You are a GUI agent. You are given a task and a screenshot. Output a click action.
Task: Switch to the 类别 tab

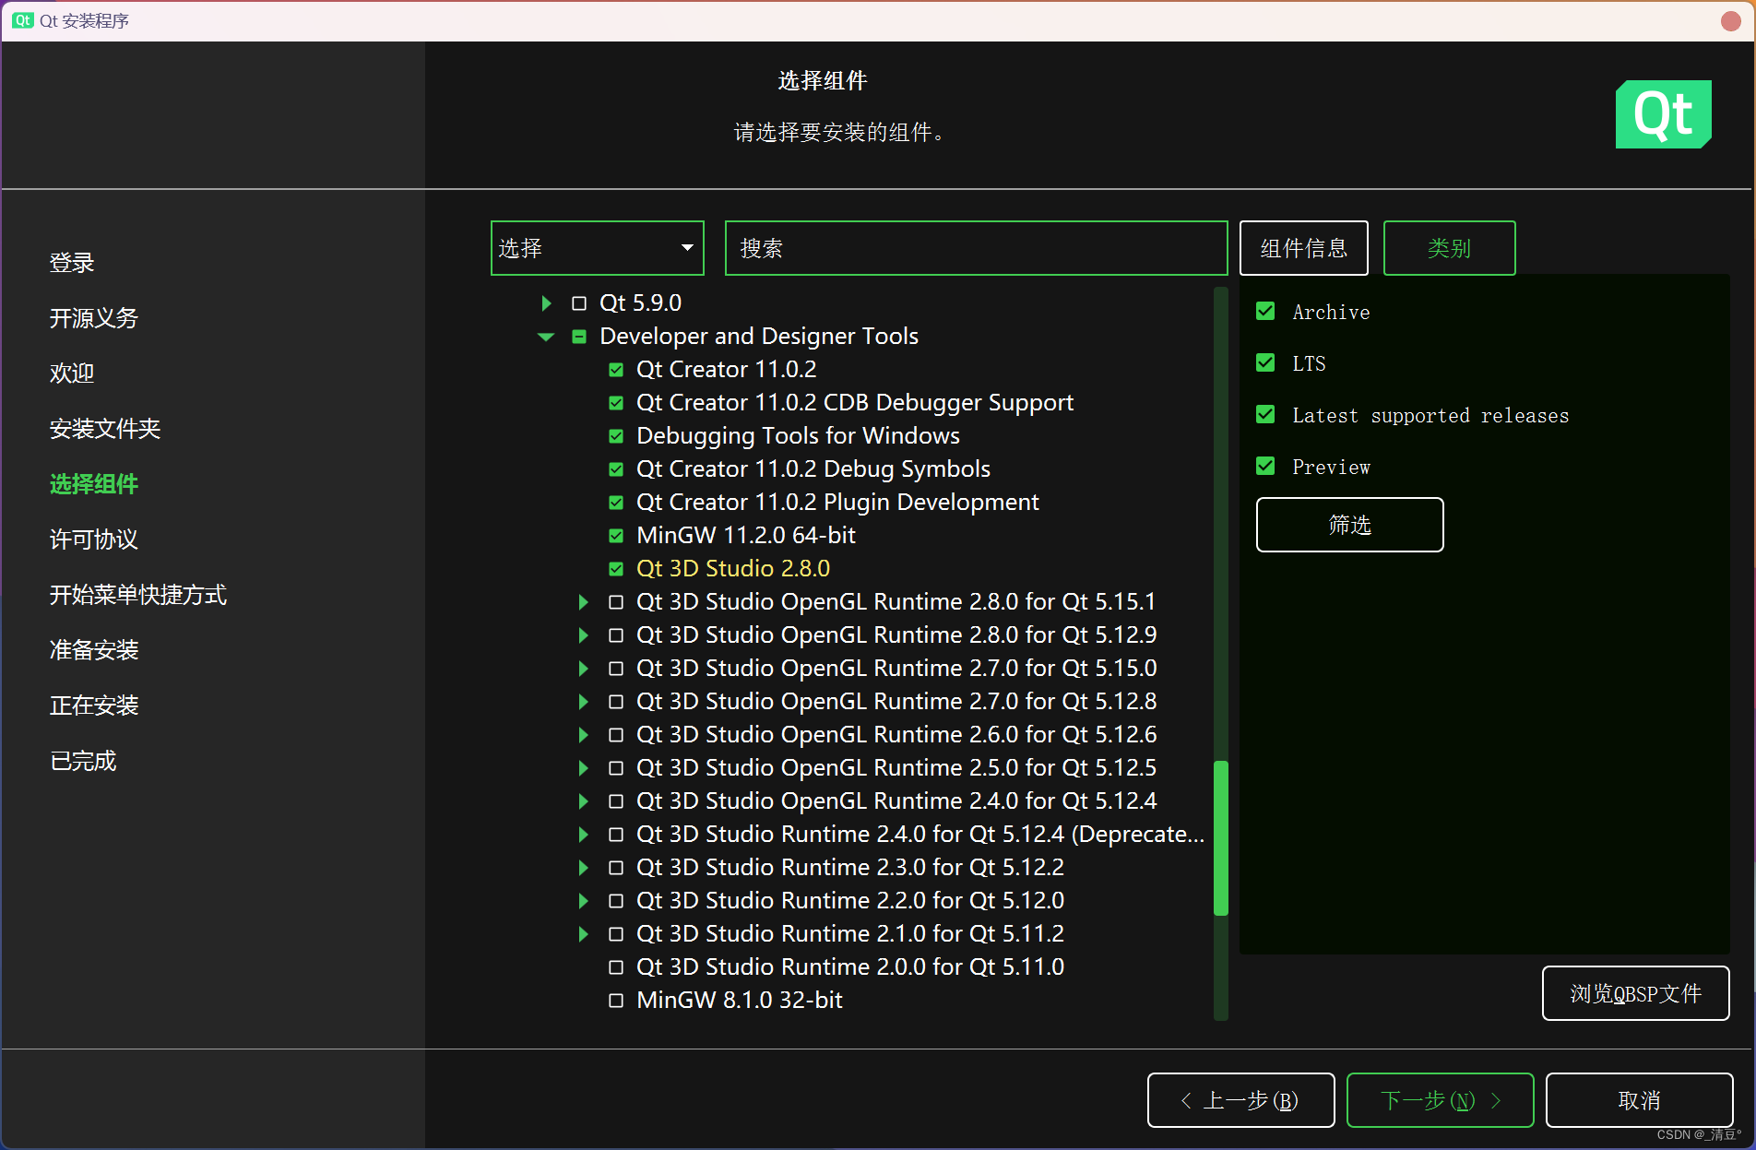pyautogui.click(x=1449, y=248)
